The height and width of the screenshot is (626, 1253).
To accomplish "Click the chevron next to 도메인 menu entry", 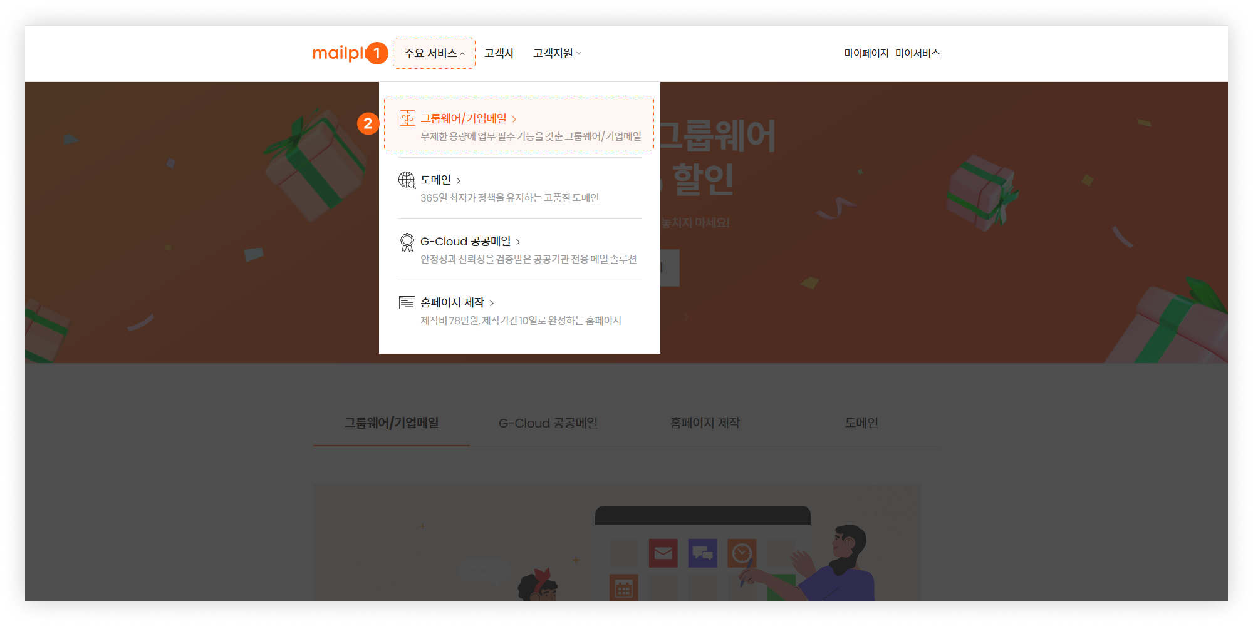I will pyautogui.click(x=459, y=180).
